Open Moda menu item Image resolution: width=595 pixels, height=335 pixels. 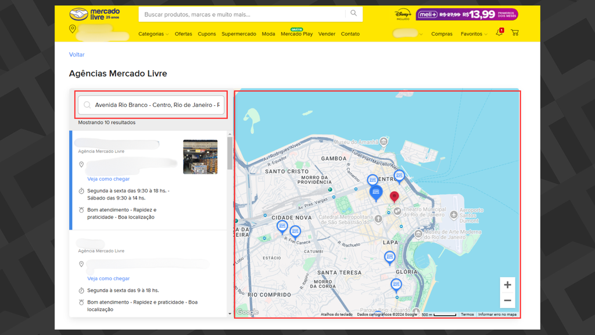[268, 34]
